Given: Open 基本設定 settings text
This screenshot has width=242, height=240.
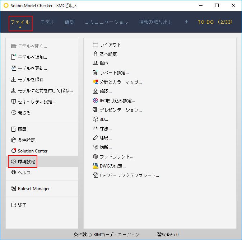Looking at the screenshot, I should click(108, 54).
